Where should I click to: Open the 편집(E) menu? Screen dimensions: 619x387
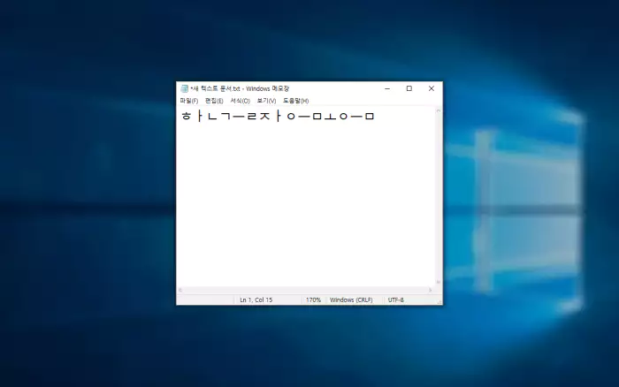click(214, 101)
